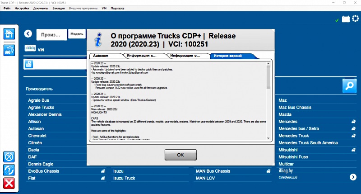Click the magnifying glass search icon
This screenshot has height=194, width=361.
click(x=349, y=85)
